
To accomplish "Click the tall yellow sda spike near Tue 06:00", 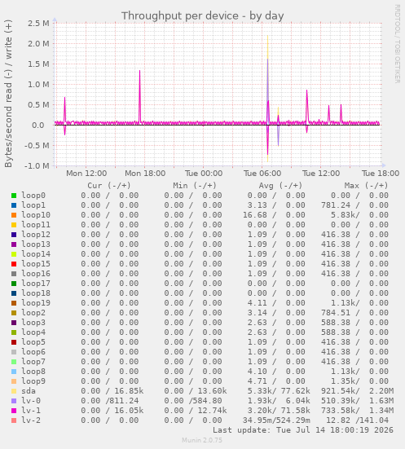I will (x=268, y=47).
